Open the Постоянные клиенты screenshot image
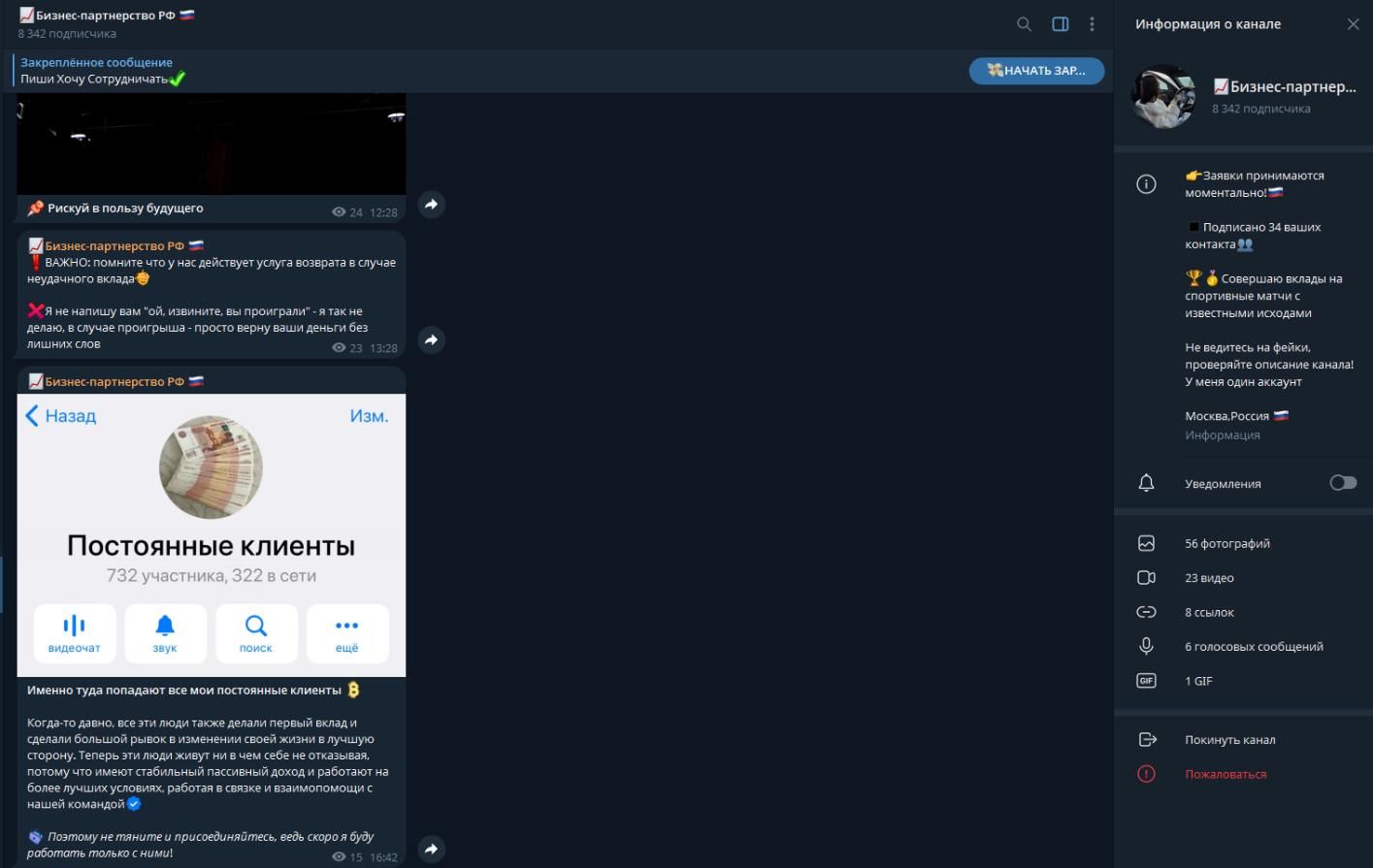 (x=211, y=534)
